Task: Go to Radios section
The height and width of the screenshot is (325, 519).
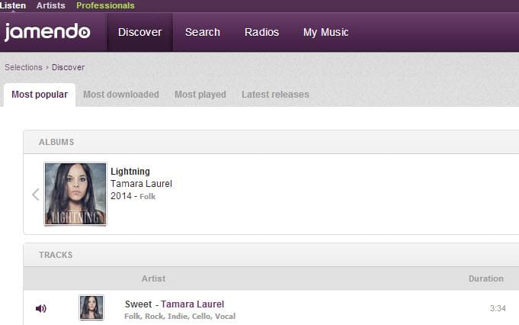Action: [x=261, y=32]
